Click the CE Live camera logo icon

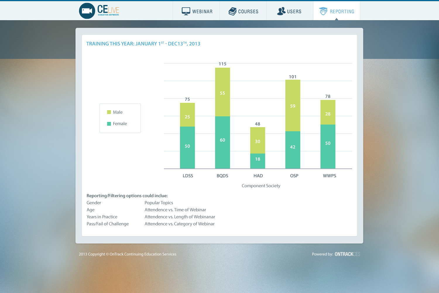[87, 11]
